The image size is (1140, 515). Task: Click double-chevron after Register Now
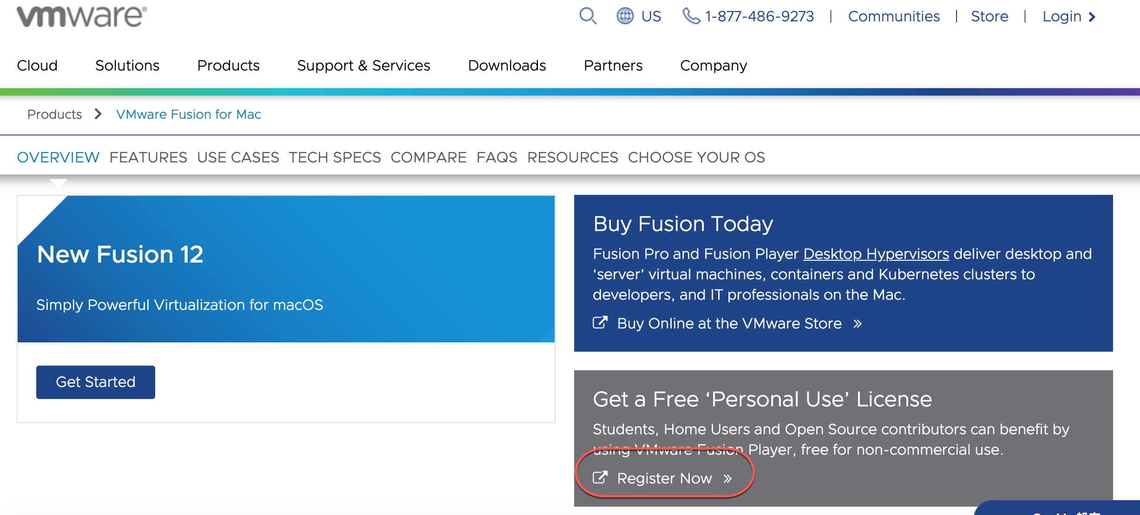point(727,479)
